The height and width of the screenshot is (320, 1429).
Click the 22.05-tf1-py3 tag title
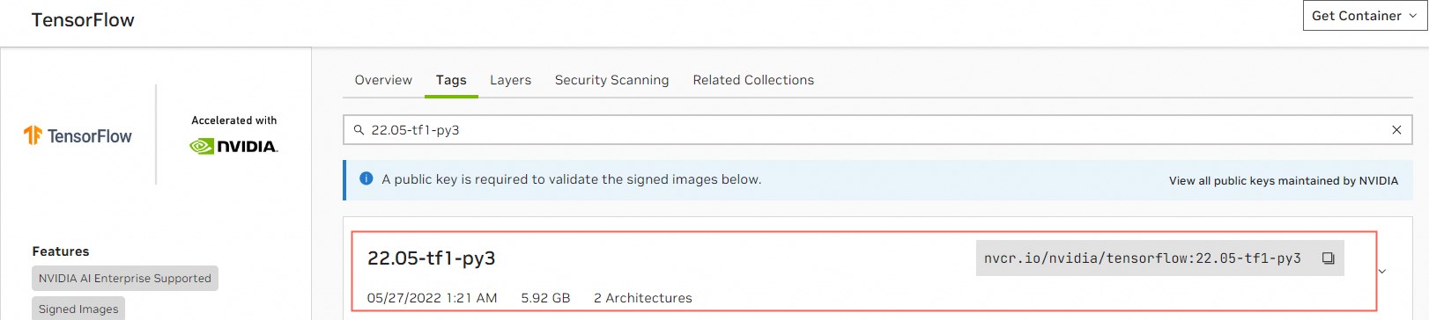(x=432, y=258)
